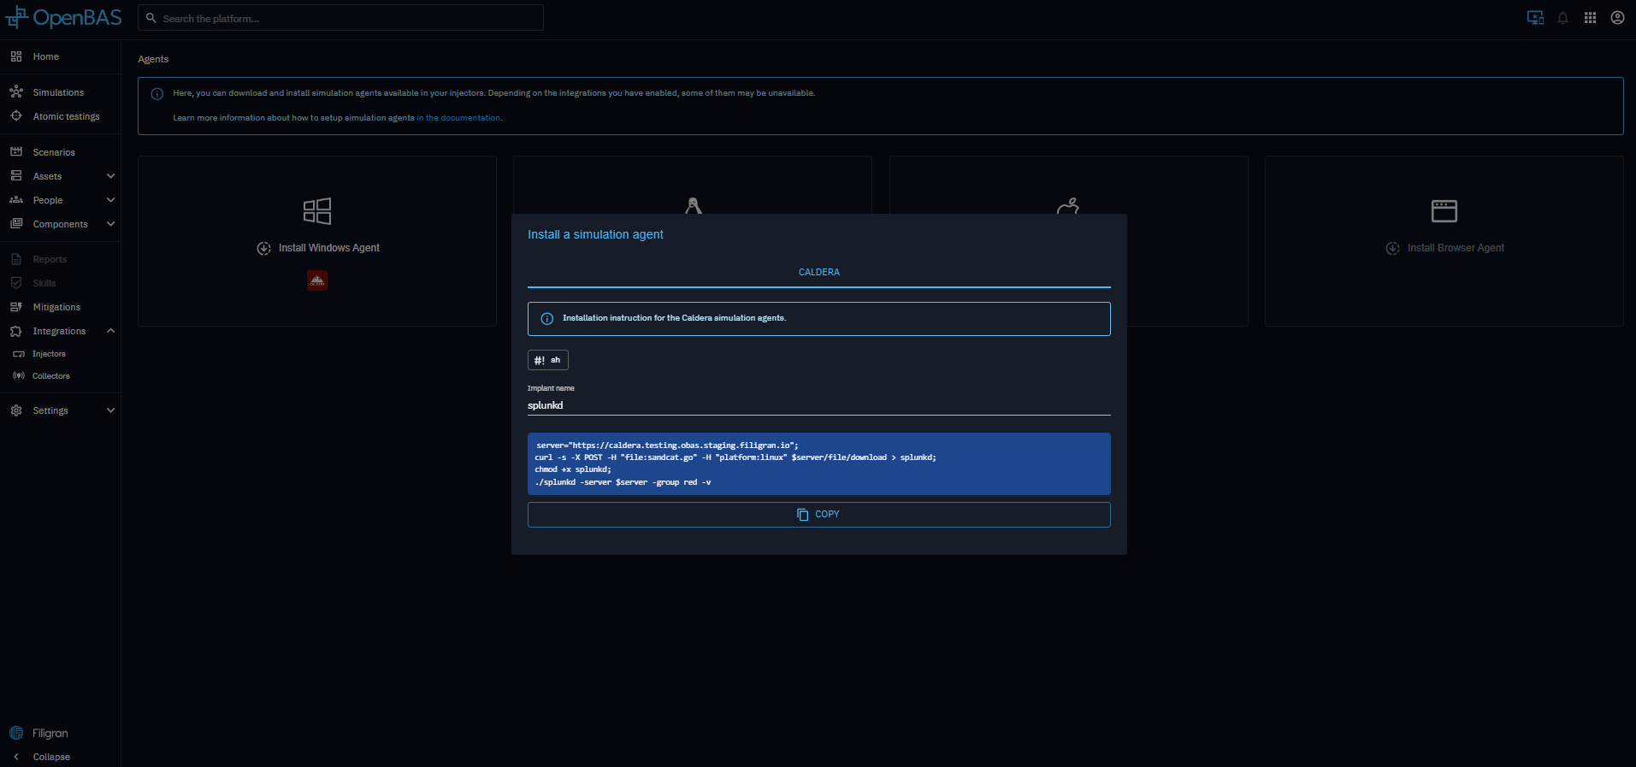
Task: Select the CALDERA tab
Action: pos(818,272)
